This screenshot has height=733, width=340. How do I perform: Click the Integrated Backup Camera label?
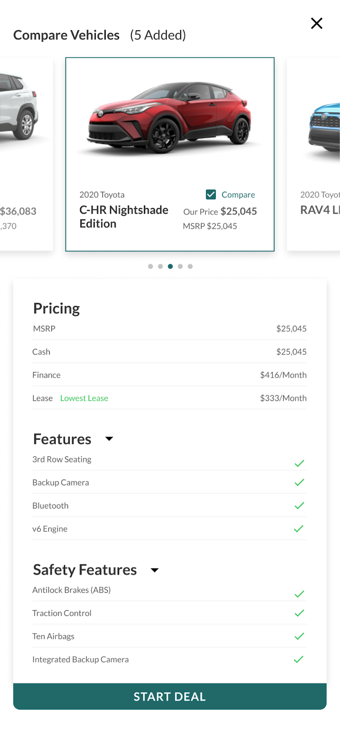click(81, 659)
